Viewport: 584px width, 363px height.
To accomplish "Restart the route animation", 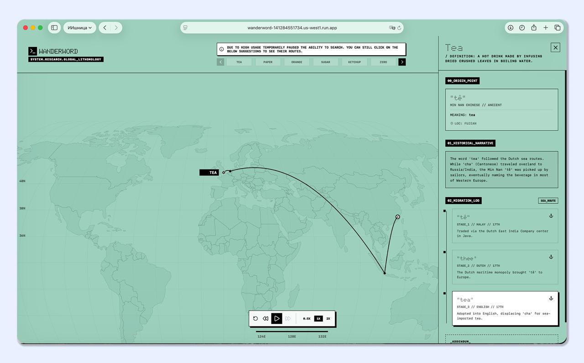I will click(255, 319).
